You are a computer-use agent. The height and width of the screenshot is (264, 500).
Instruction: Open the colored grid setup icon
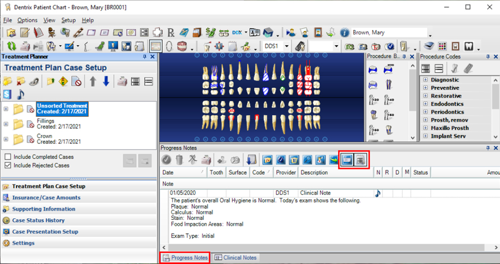click(442, 47)
